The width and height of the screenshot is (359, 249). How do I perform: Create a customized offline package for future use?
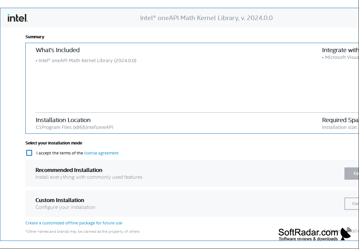(74, 223)
